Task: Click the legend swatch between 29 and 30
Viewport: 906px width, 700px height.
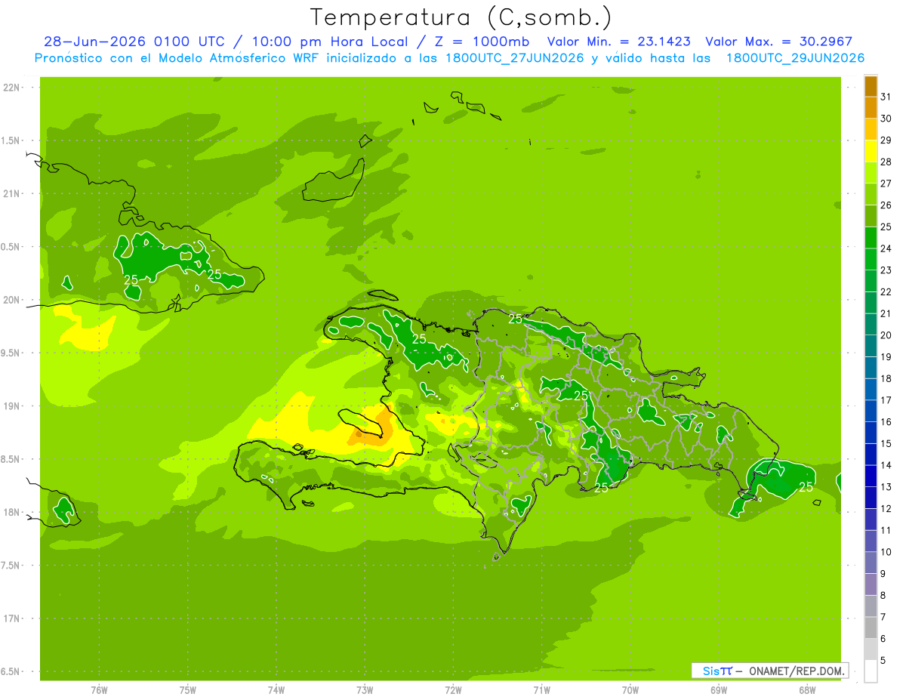Action: [x=871, y=129]
